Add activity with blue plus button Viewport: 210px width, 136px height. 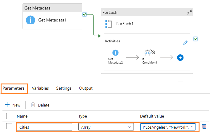pos(180,57)
